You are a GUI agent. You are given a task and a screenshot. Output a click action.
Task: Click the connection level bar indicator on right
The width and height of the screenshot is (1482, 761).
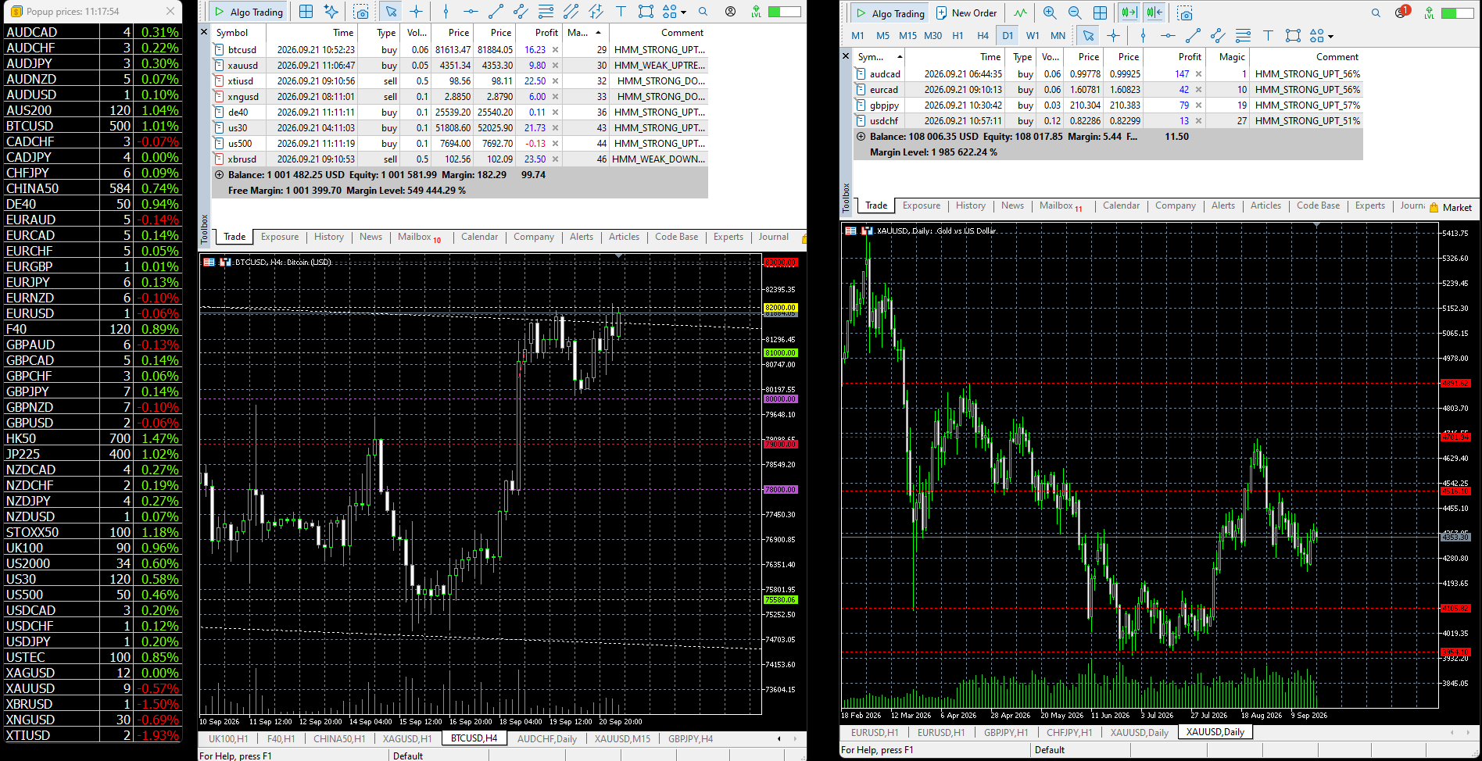(1457, 13)
